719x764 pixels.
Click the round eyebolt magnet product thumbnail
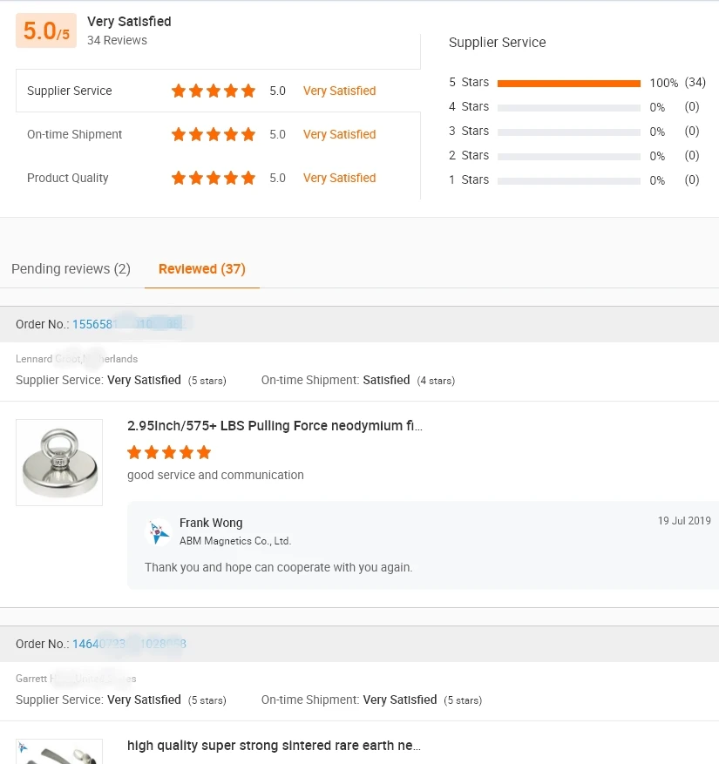(x=59, y=463)
